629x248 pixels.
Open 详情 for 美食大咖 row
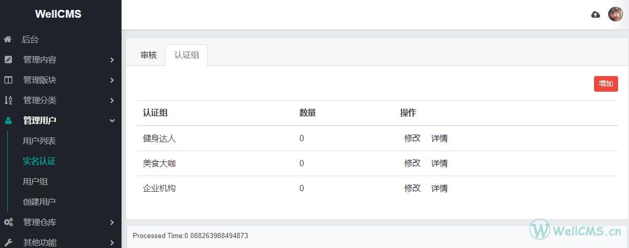point(440,163)
